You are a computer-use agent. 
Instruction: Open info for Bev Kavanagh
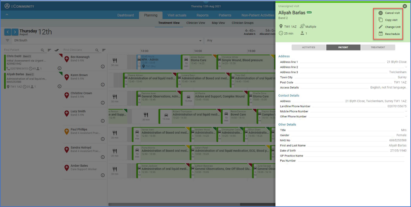point(103,67)
